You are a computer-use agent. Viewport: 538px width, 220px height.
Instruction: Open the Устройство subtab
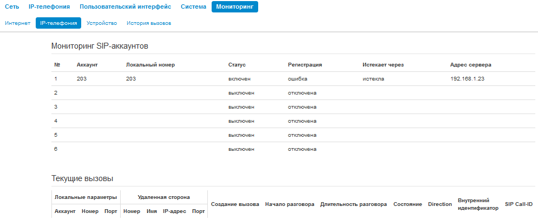(x=102, y=23)
